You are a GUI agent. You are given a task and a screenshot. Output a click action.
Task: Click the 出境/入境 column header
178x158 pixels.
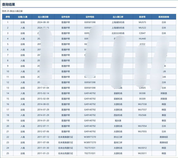pos(22,17)
